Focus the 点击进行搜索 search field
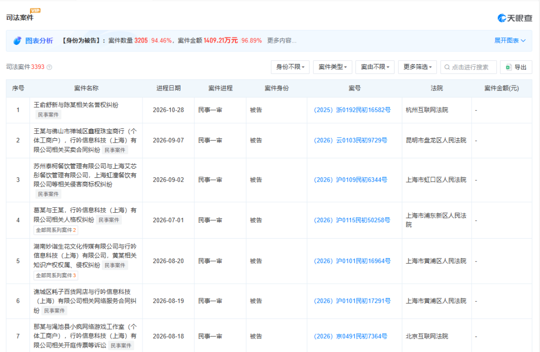 [x=468, y=67]
